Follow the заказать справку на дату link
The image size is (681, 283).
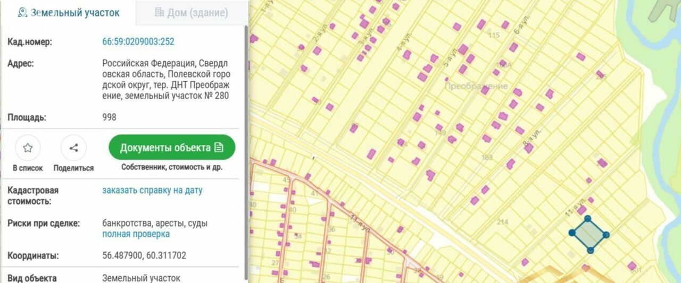tap(152, 190)
